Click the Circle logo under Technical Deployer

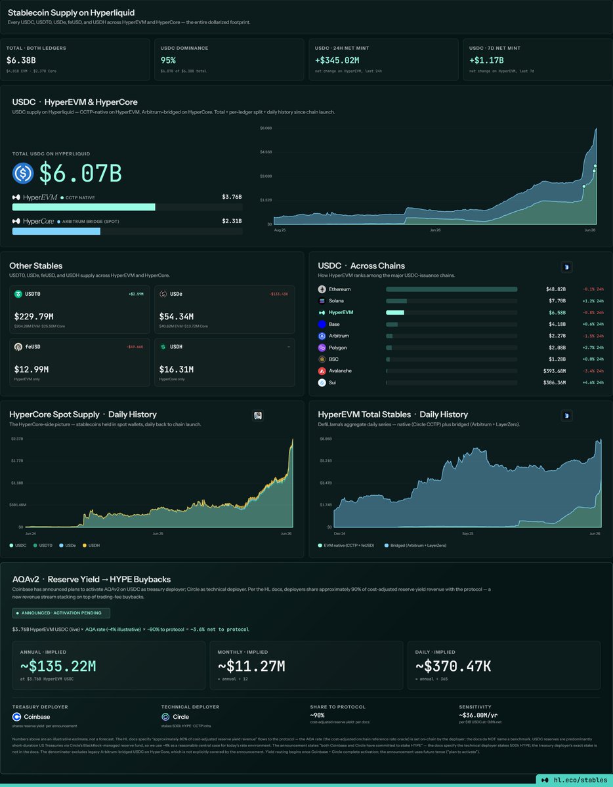click(x=166, y=717)
